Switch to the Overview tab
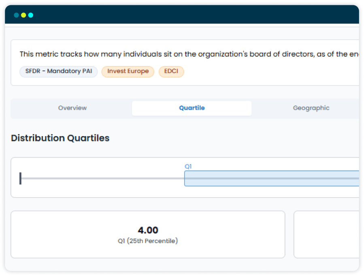 72,108
